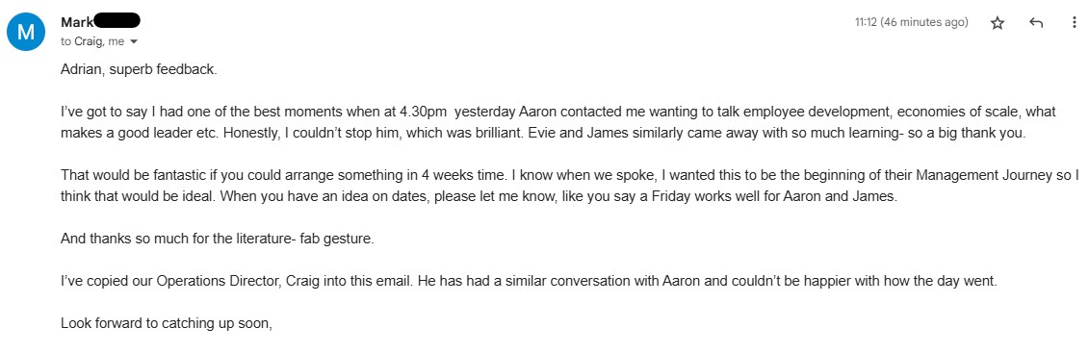1089x353 pixels.
Task: Click the blacked-out surname next to Mark
Action: point(117,21)
